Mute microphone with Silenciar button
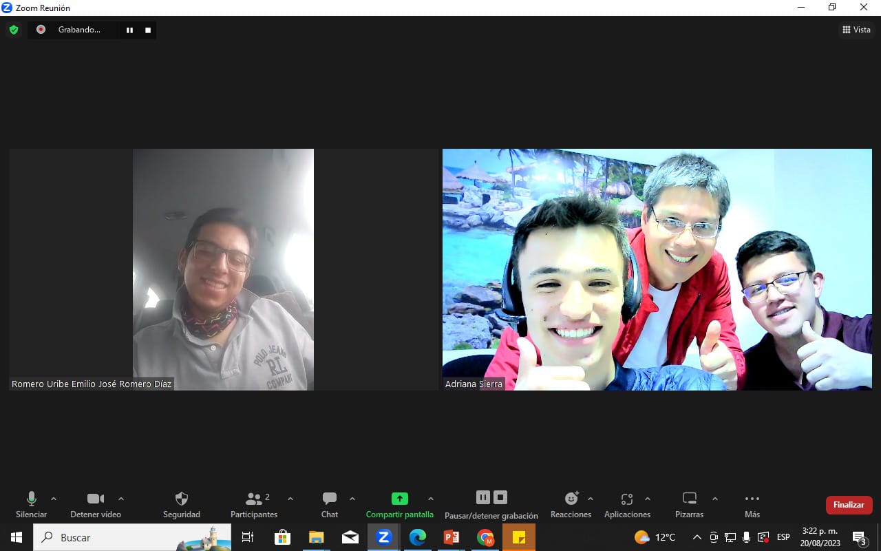This screenshot has height=551, width=881. point(31,504)
